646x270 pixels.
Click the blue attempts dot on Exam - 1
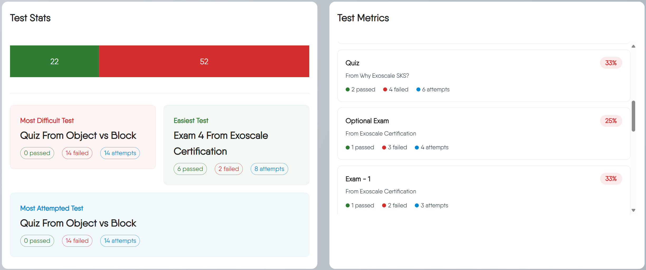[417, 205]
